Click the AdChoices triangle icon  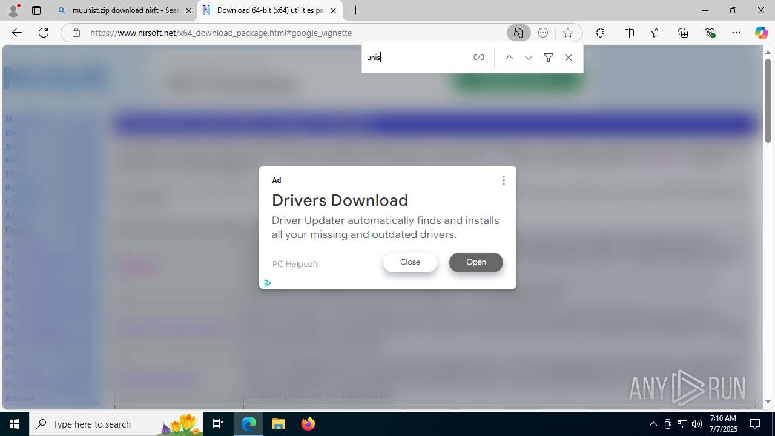pos(268,283)
